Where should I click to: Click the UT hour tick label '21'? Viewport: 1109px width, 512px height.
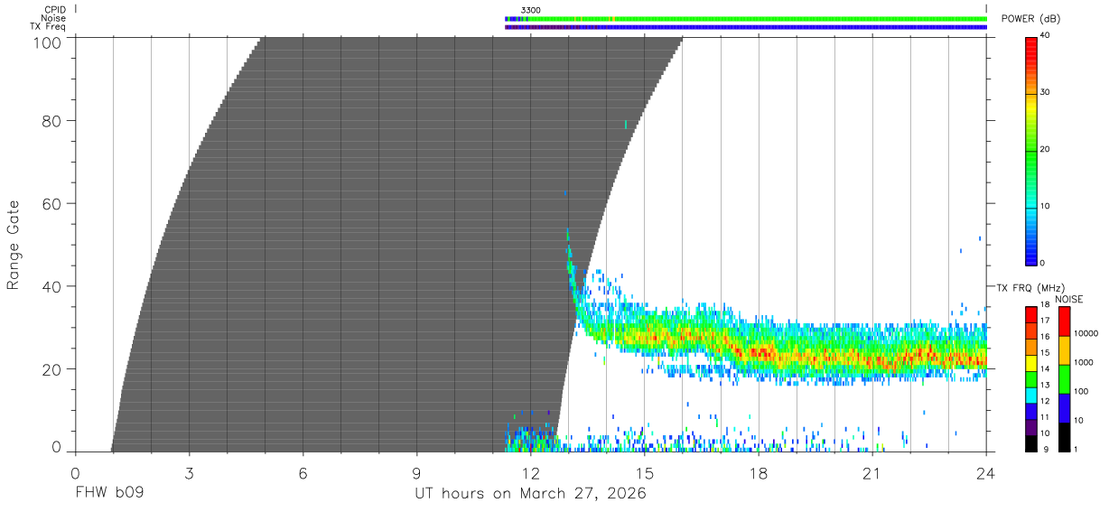coord(872,473)
